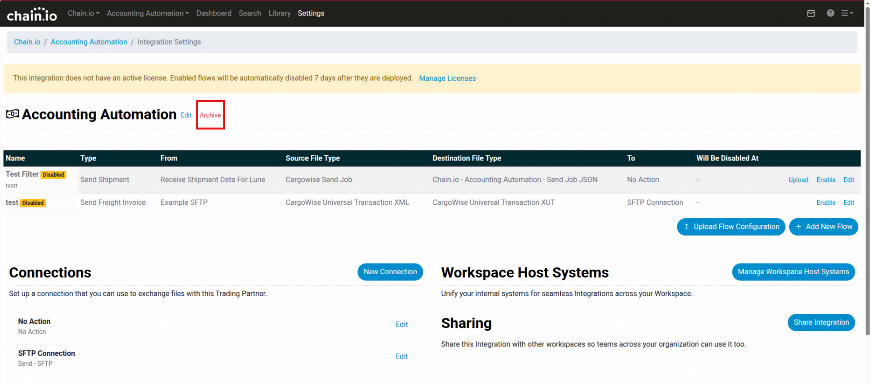Click the 'Example SFTP' cell
The image size is (871, 384).
(184, 202)
